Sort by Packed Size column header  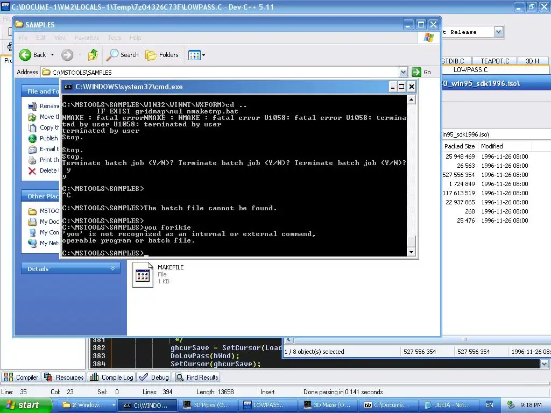coord(458,146)
